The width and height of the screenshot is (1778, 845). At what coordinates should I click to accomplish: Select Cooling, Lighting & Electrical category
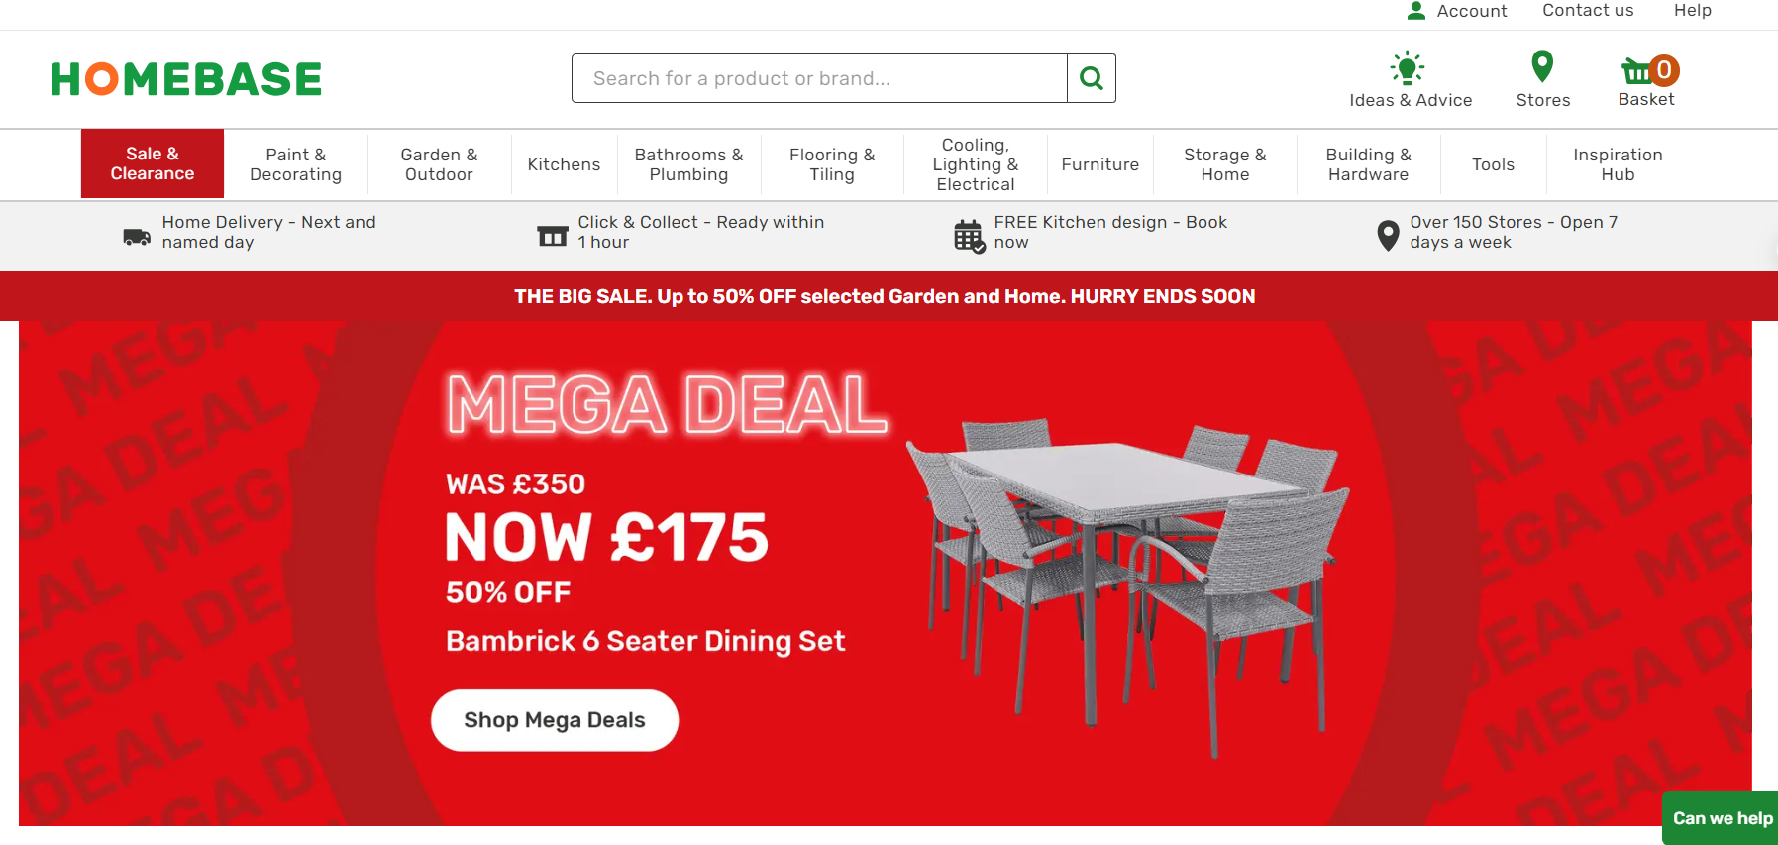976,164
